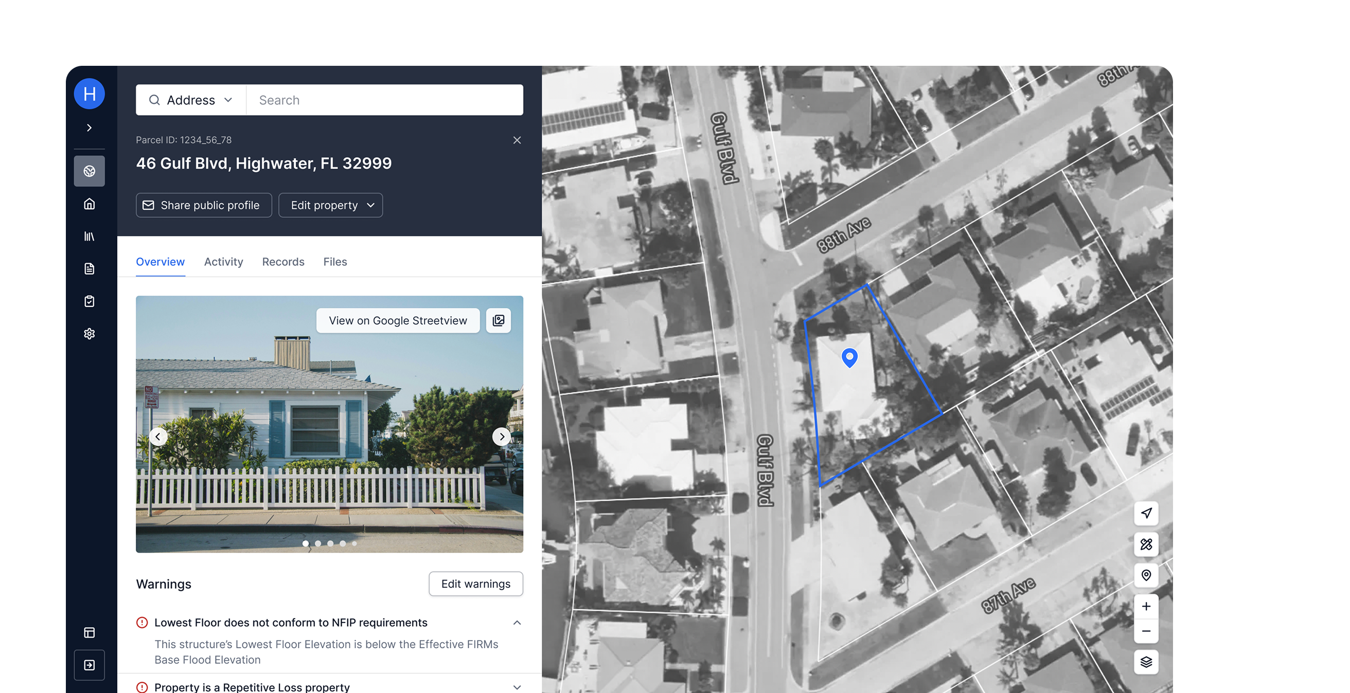Open the library books icon in sidebar
The image size is (1350, 693).
pyautogui.click(x=89, y=236)
